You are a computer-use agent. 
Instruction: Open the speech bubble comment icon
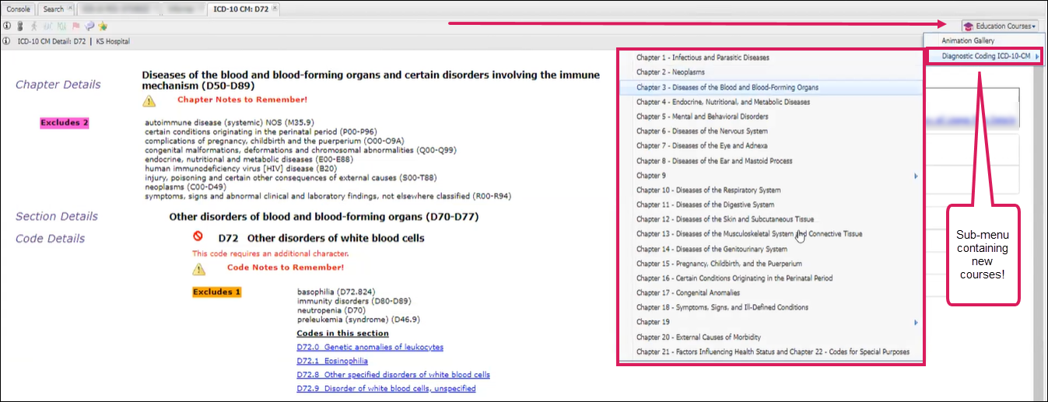[89, 26]
